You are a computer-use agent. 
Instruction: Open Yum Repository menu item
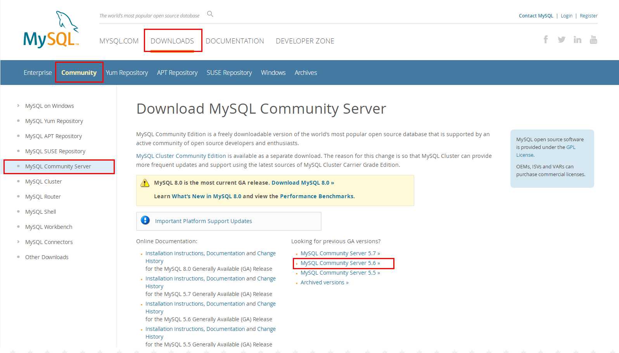click(x=127, y=73)
